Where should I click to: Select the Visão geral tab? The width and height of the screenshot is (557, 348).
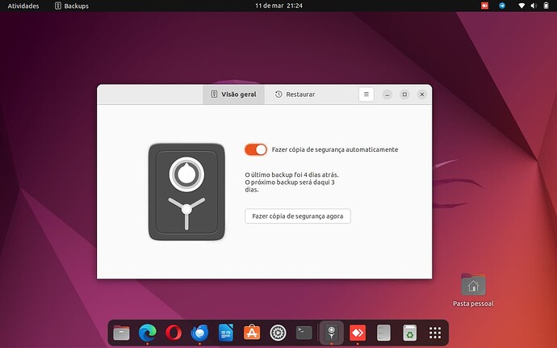[234, 94]
